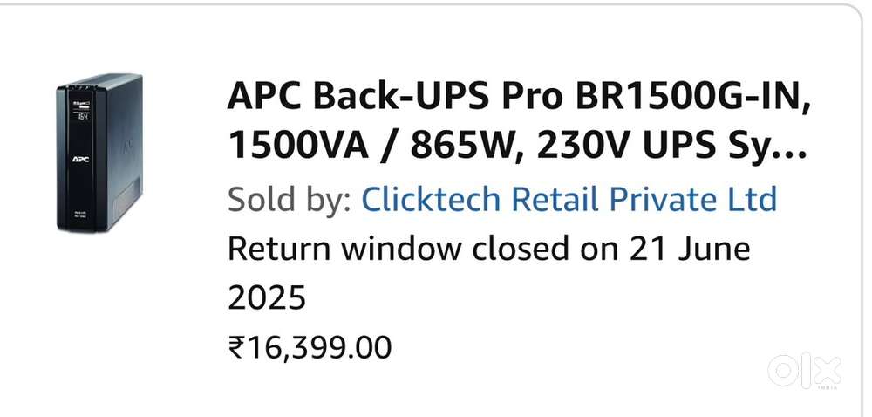Open Clicktech Retail Private Ltd seller page
The width and height of the screenshot is (872, 417).
click(x=569, y=200)
